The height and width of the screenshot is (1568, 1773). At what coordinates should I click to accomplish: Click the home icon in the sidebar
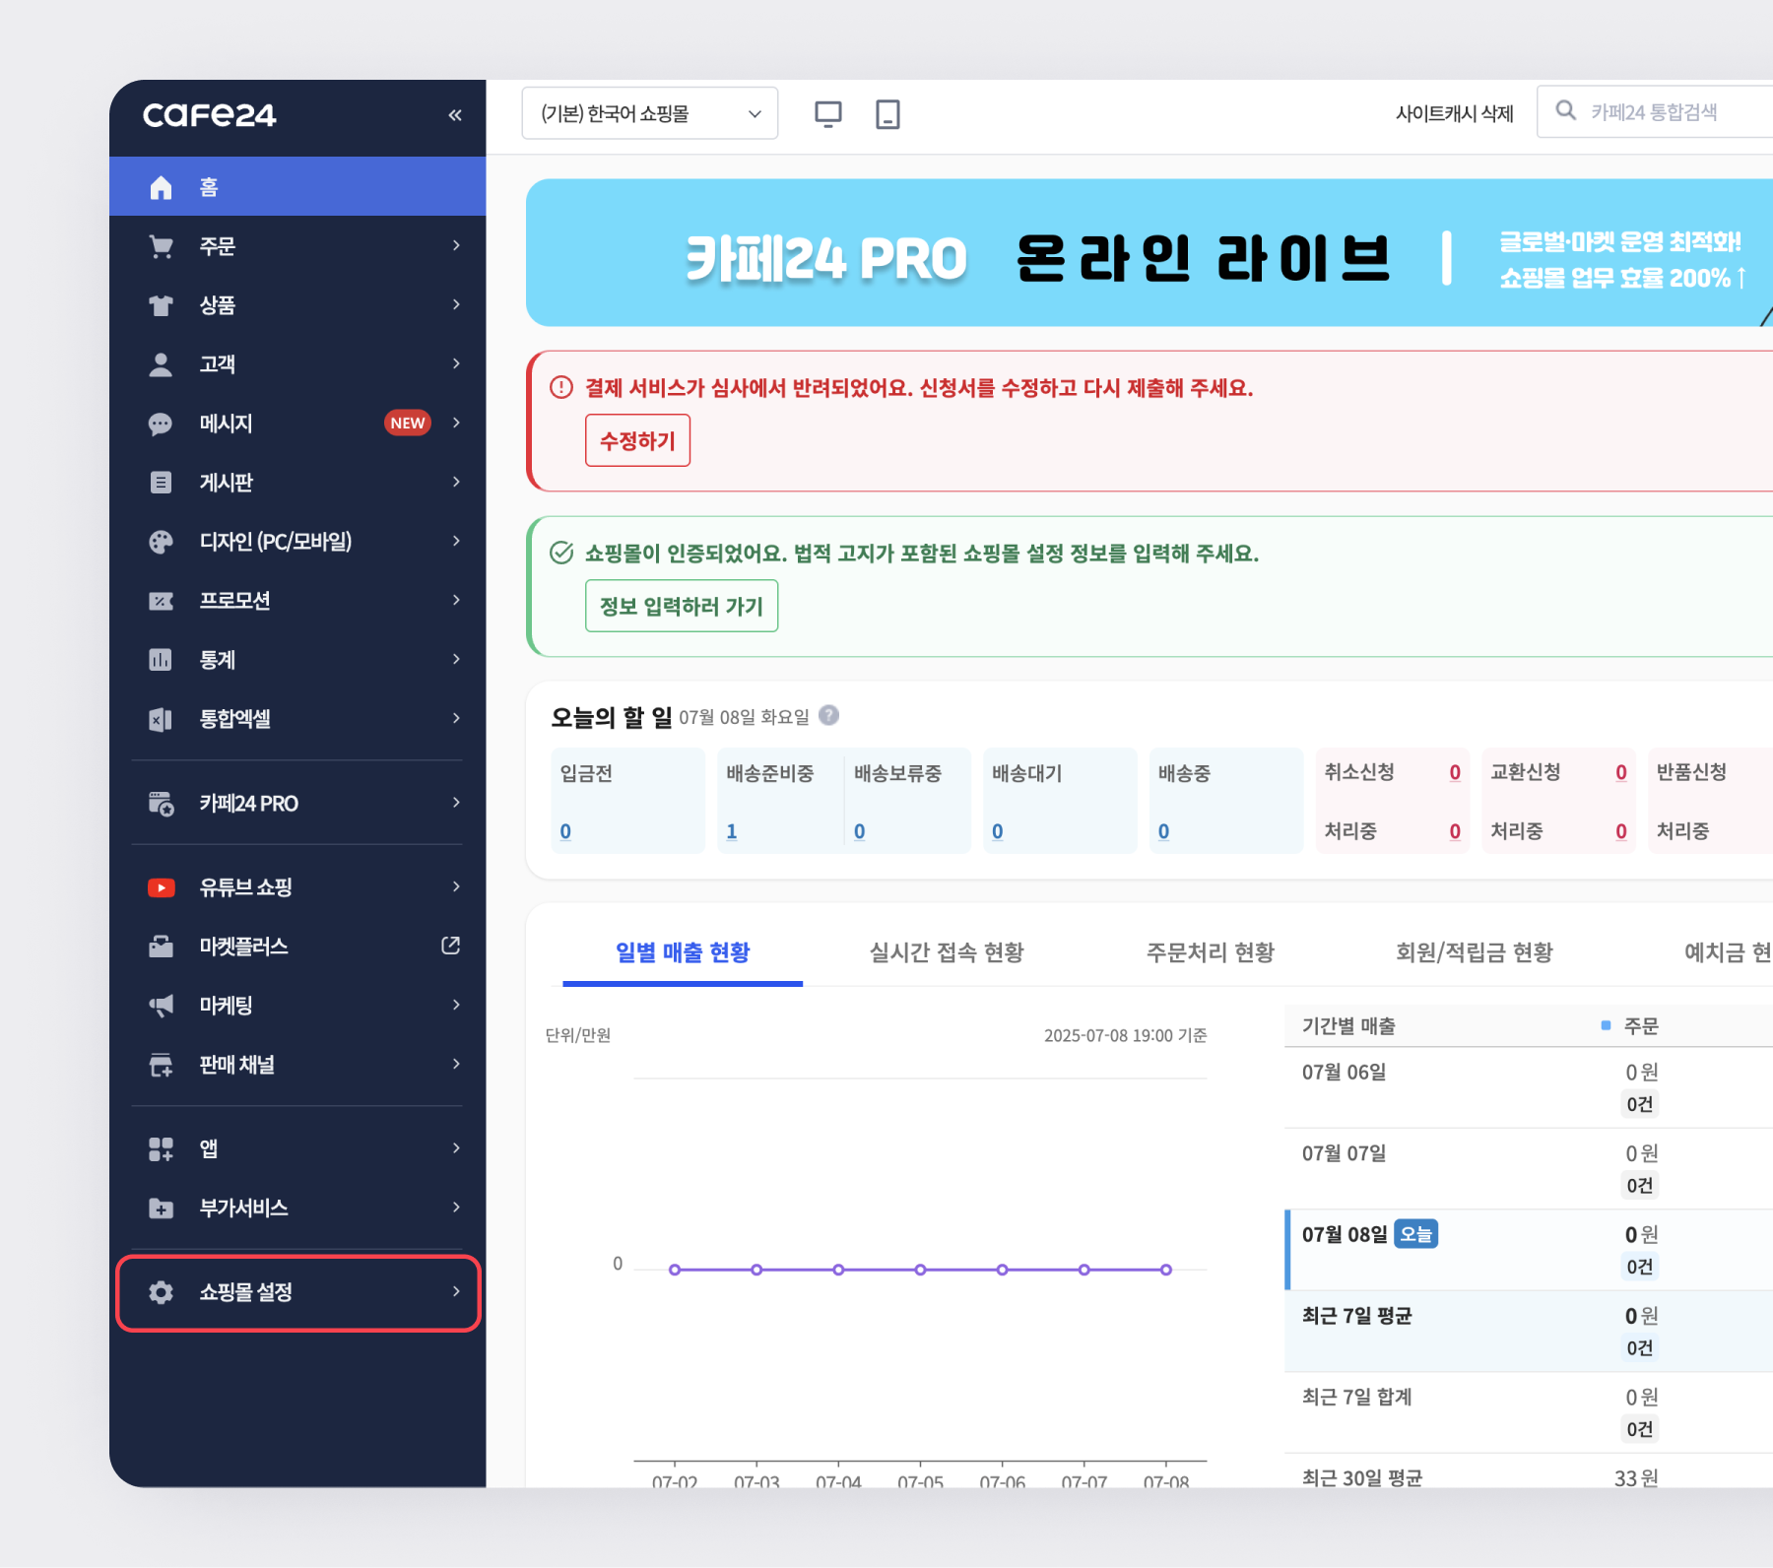click(161, 187)
